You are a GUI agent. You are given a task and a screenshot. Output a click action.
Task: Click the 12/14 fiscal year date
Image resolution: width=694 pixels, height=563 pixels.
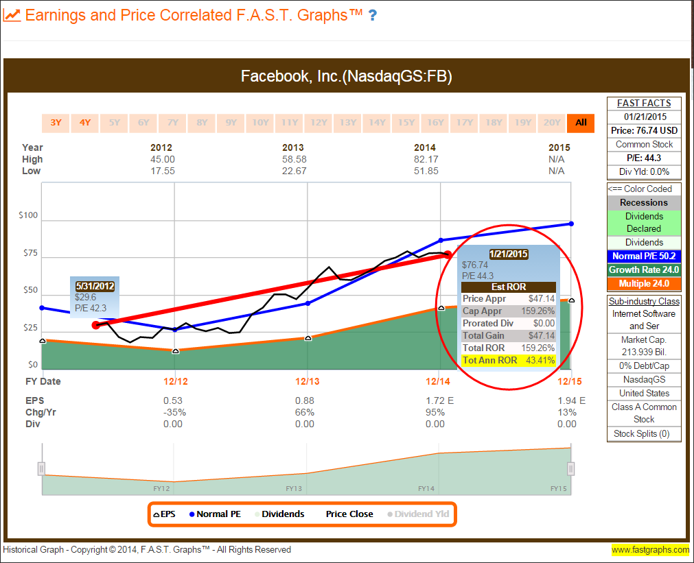tap(438, 381)
